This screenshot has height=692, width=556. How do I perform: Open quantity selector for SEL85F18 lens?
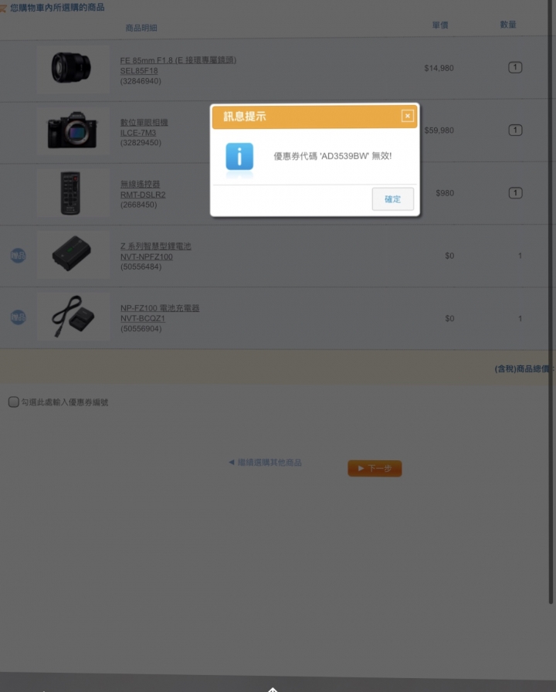point(515,67)
